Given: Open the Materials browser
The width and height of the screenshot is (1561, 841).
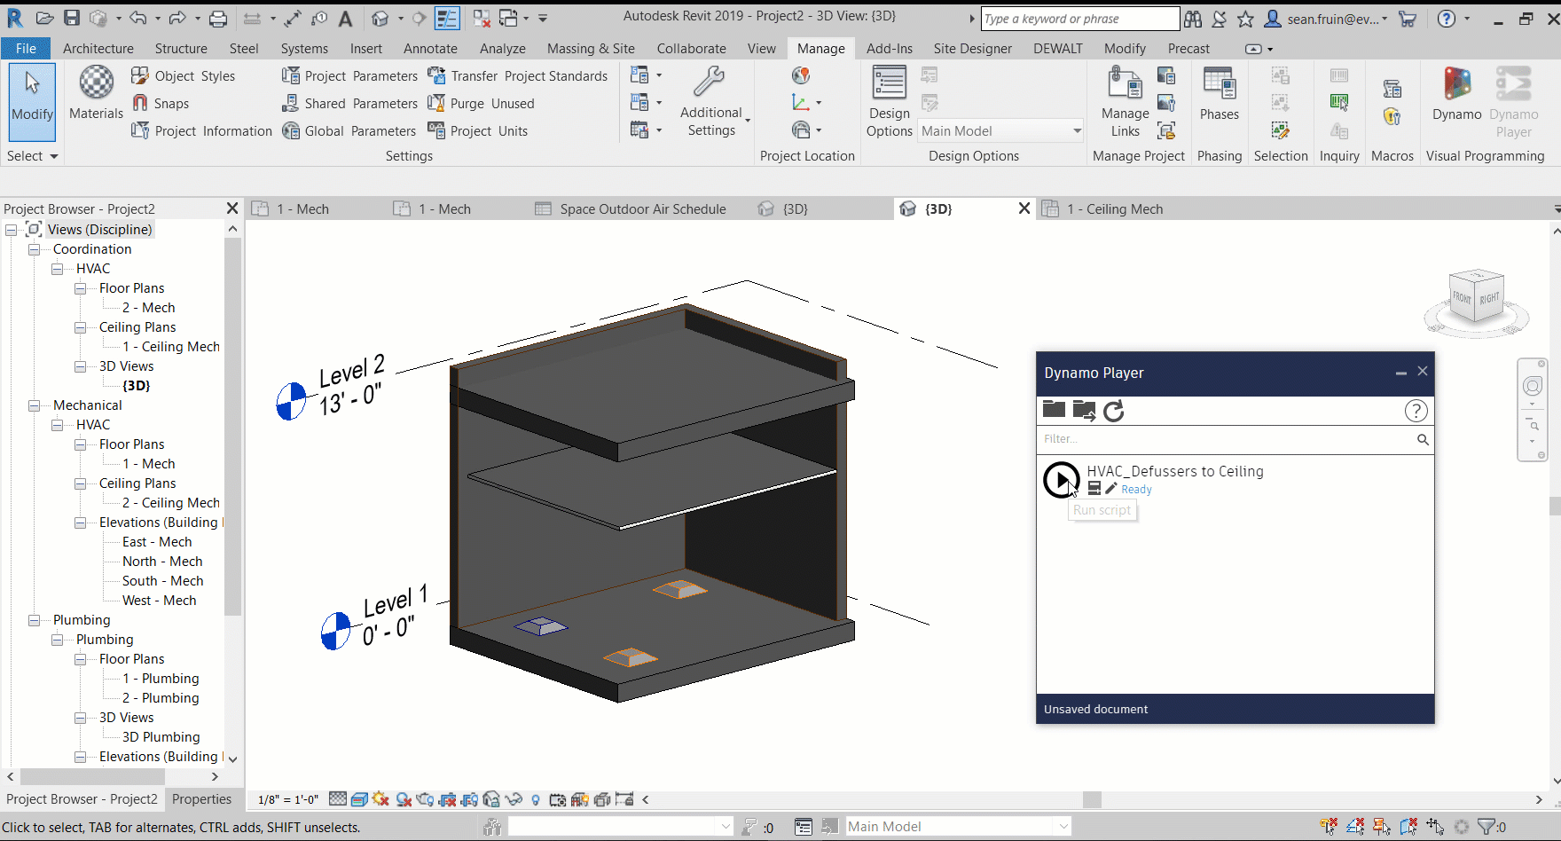Looking at the screenshot, I should [x=96, y=93].
